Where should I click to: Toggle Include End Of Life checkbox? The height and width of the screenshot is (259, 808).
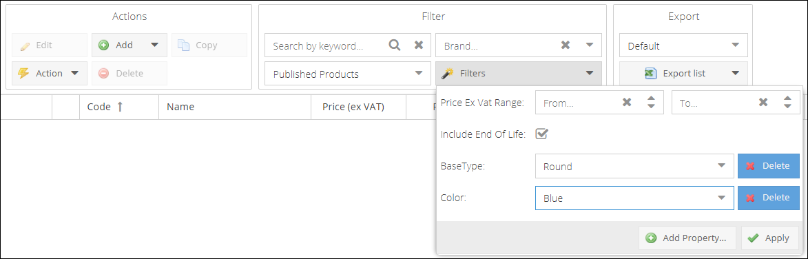[x=541, y=134]
